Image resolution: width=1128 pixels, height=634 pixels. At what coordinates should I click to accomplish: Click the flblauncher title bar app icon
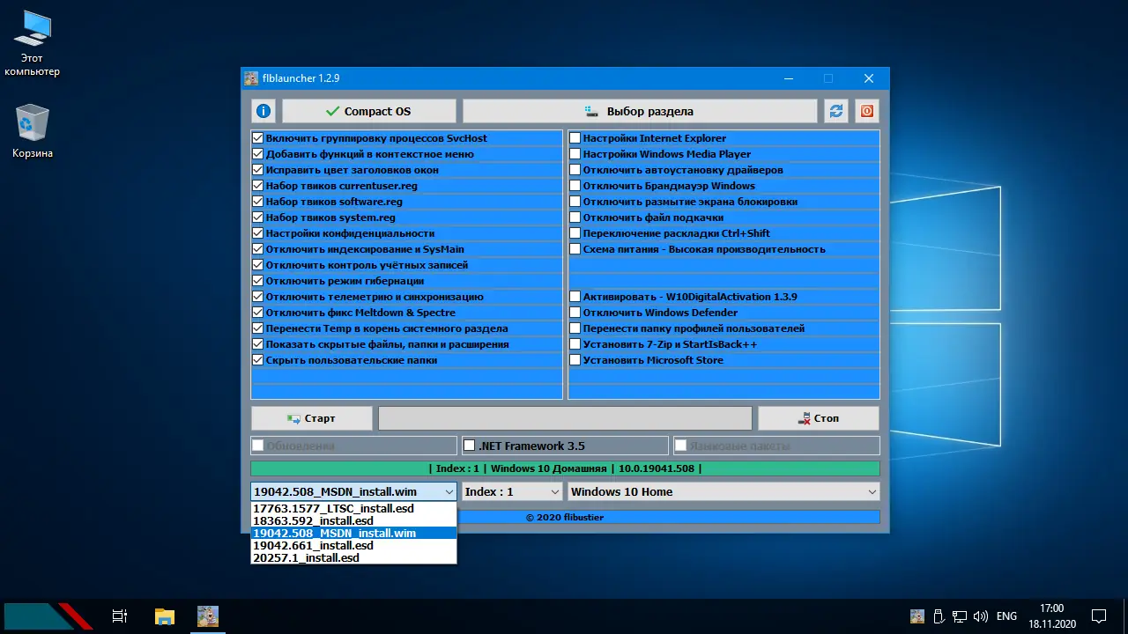251,78
